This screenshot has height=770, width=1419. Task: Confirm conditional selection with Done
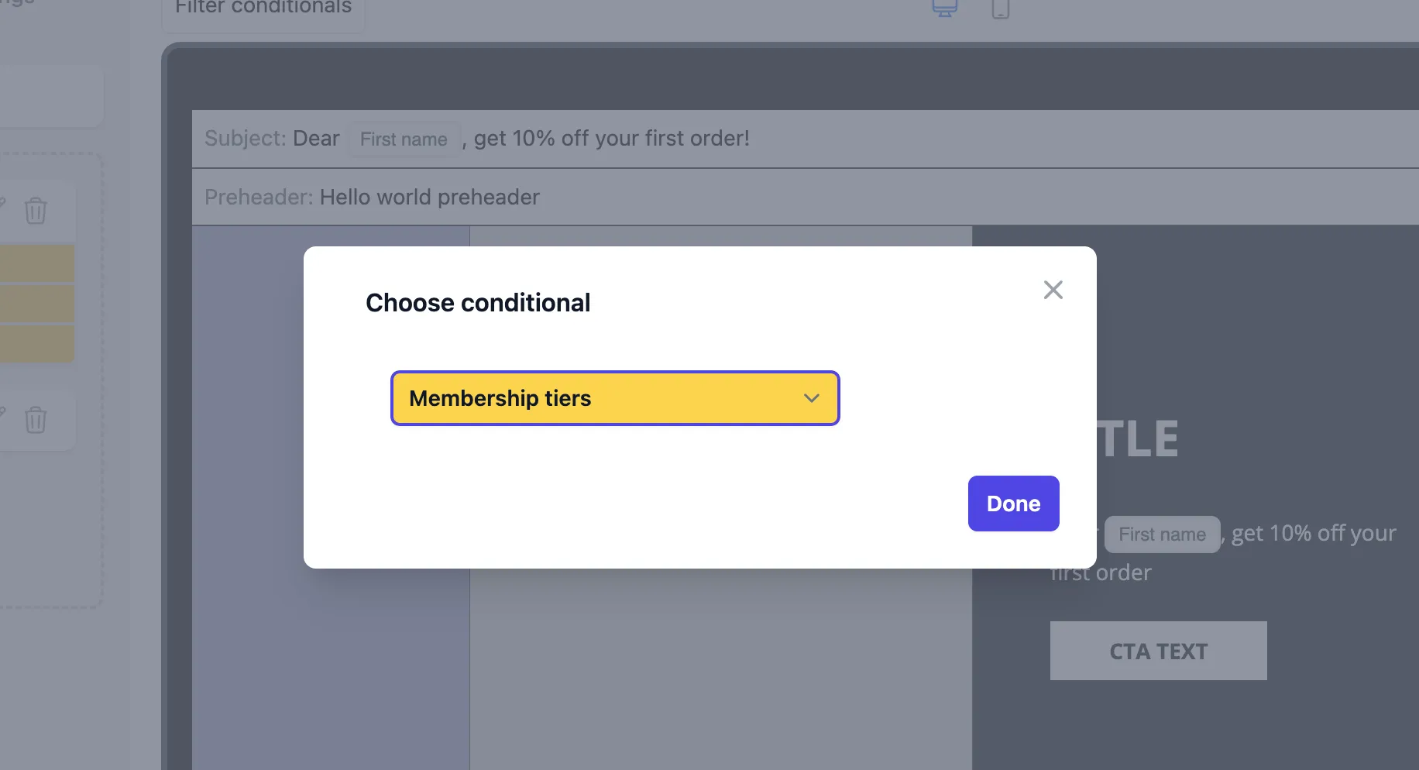pos(1013,504)
